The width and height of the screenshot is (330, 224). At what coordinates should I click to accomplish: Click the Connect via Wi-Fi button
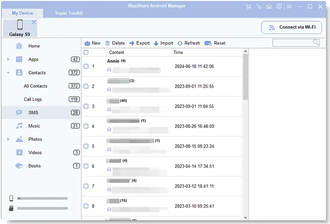pos(292,27)
